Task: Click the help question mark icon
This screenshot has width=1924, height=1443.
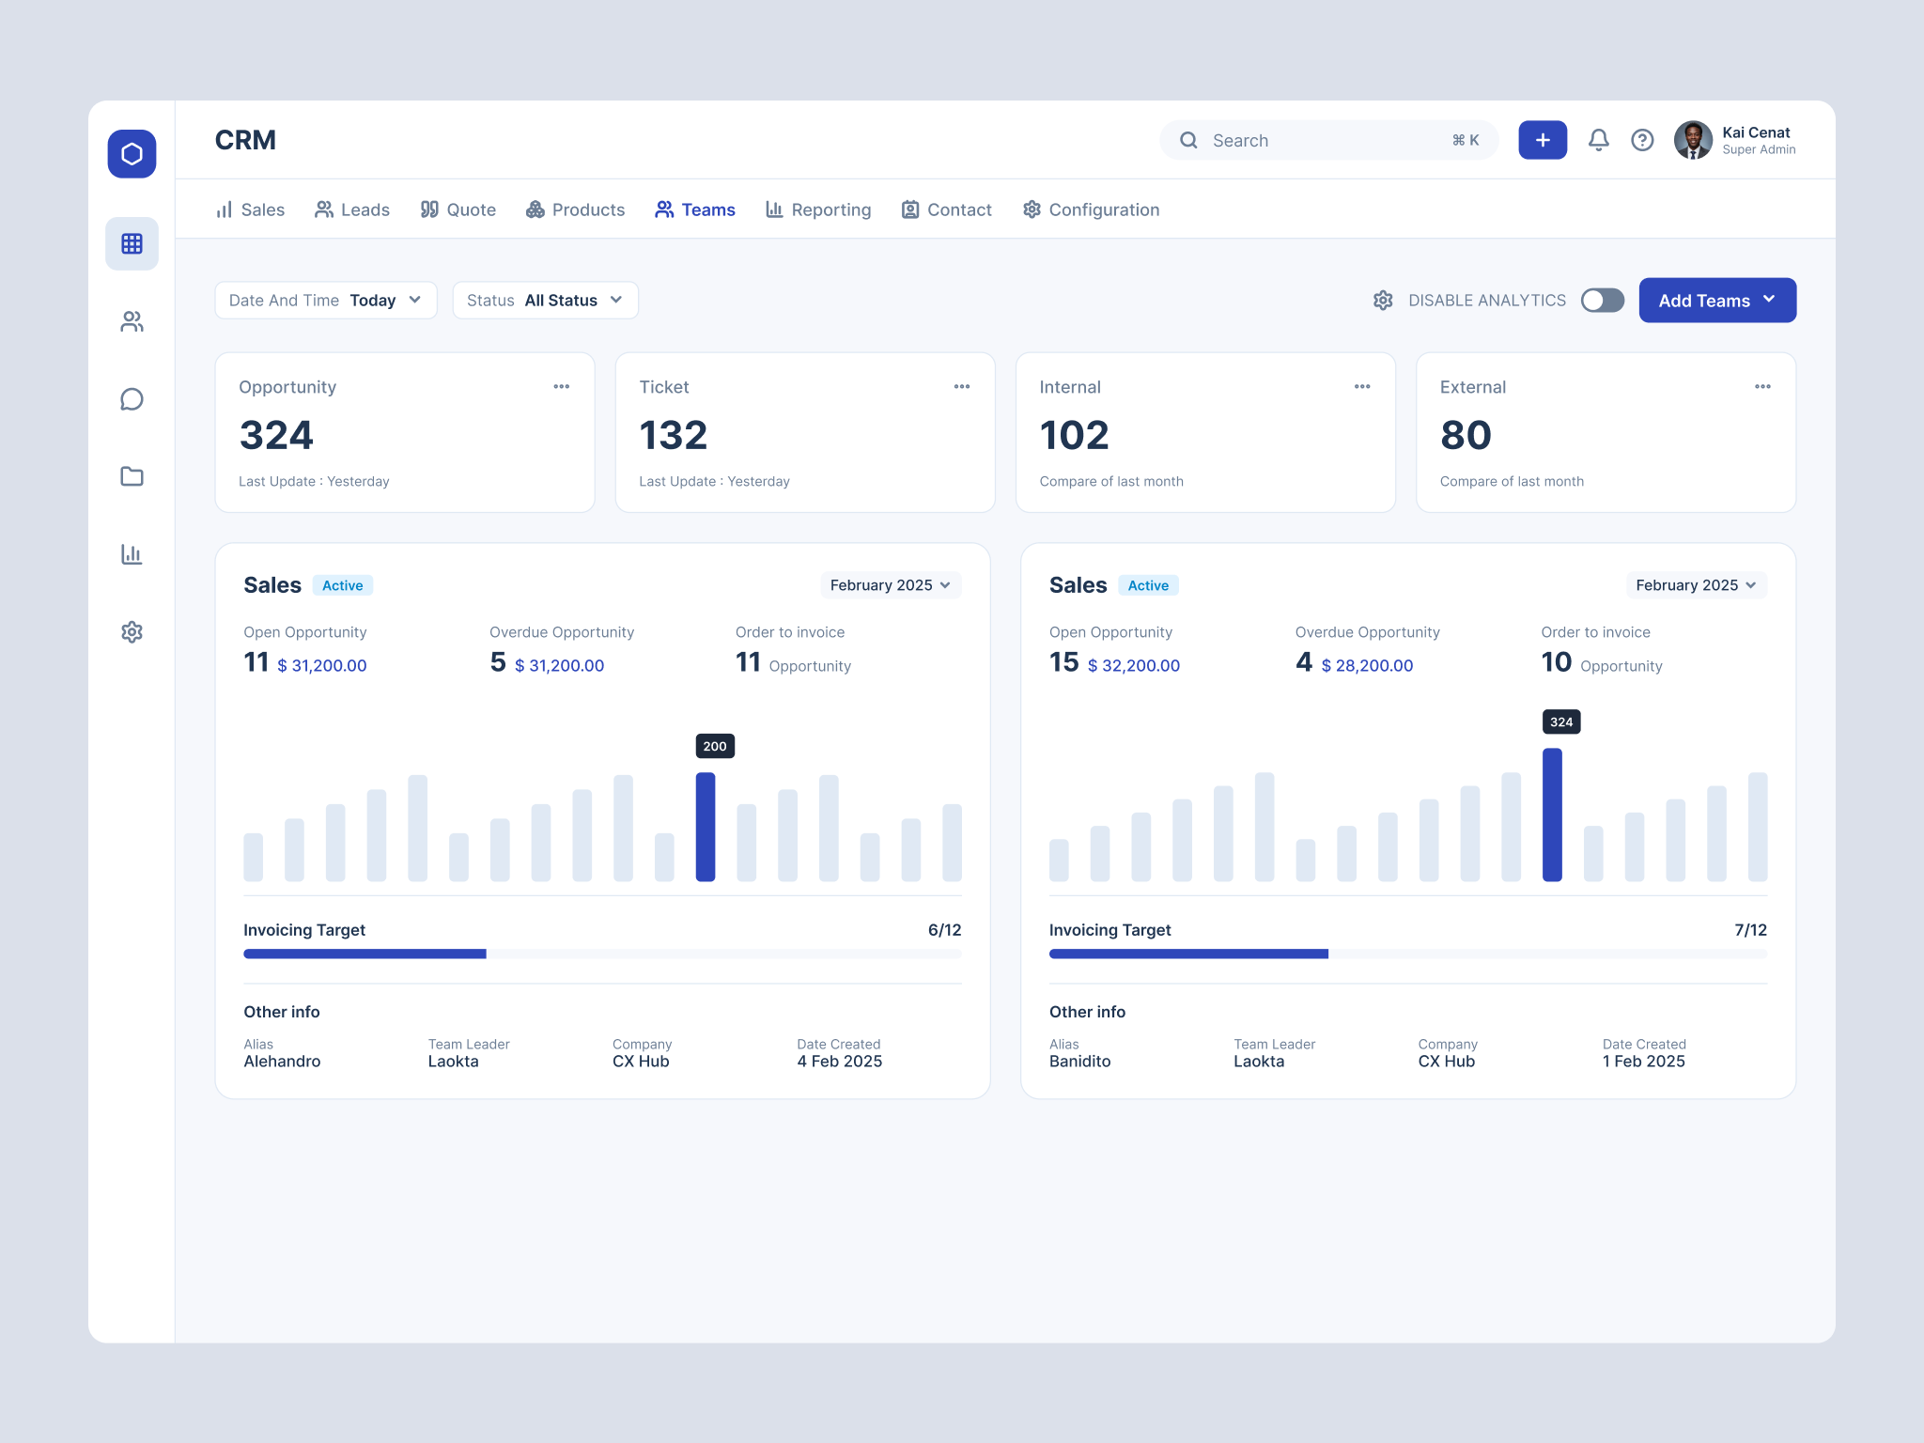Action: pyautogui.click(x=1642, y=140)
